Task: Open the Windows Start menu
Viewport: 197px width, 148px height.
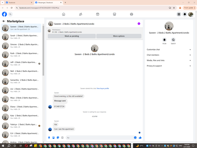Action: tap(3, 146)
